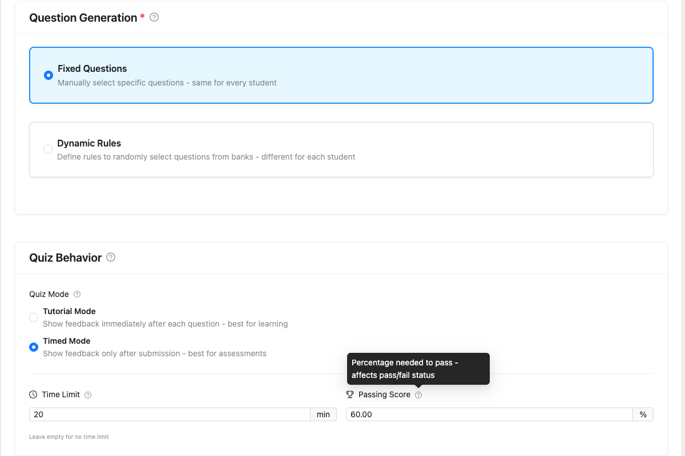The height and width of the screenshot is (456, 685).
Task: Select the Dynamic Rules radio button
Action: coord(48,149)
